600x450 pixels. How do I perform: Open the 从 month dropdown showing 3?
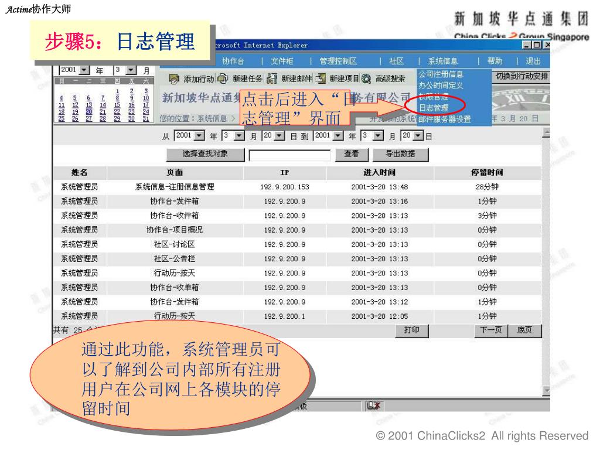click(x=240, y=136)
